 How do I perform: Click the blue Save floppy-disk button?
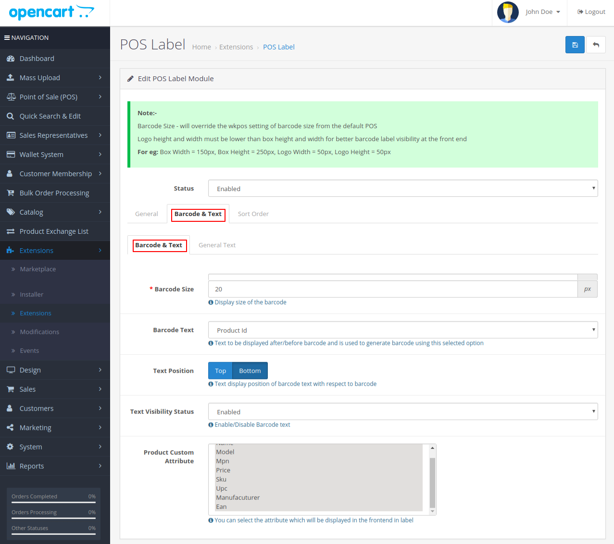575,45
